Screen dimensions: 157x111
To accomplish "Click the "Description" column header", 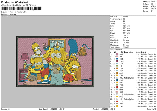I will (x=129, y=52).
